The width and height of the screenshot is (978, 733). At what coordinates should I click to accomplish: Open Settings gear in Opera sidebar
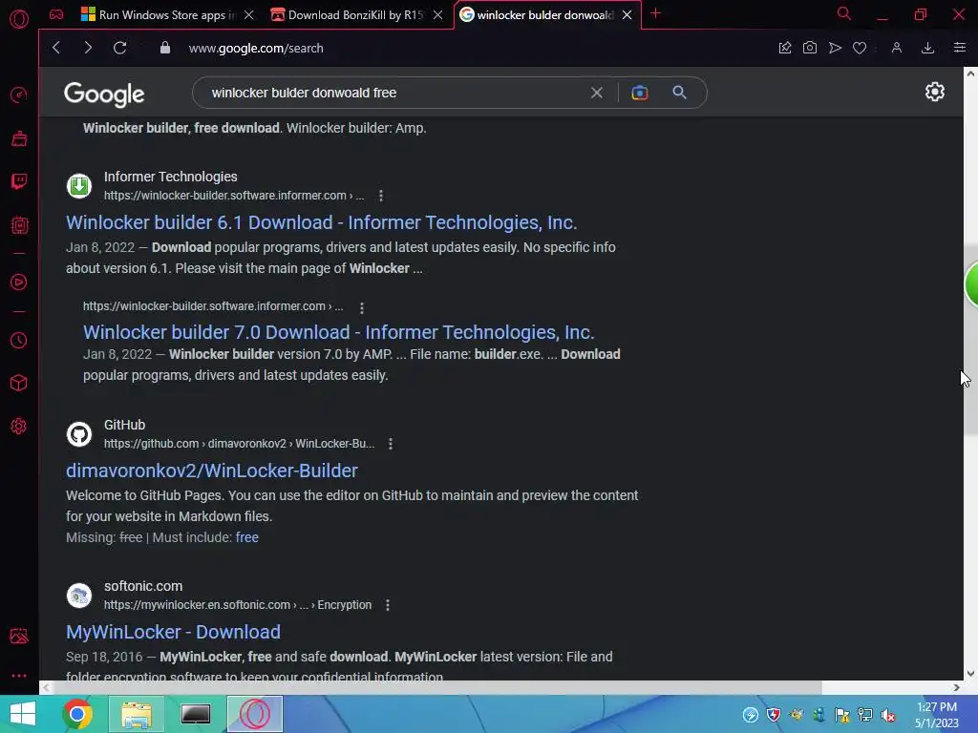19,427
